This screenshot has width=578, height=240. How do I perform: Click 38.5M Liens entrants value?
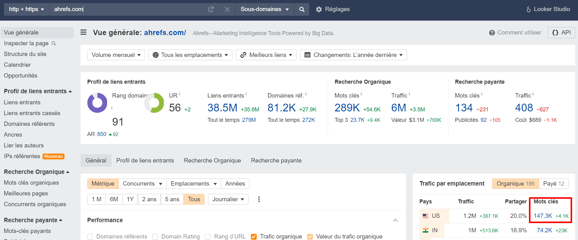(222, 108)
